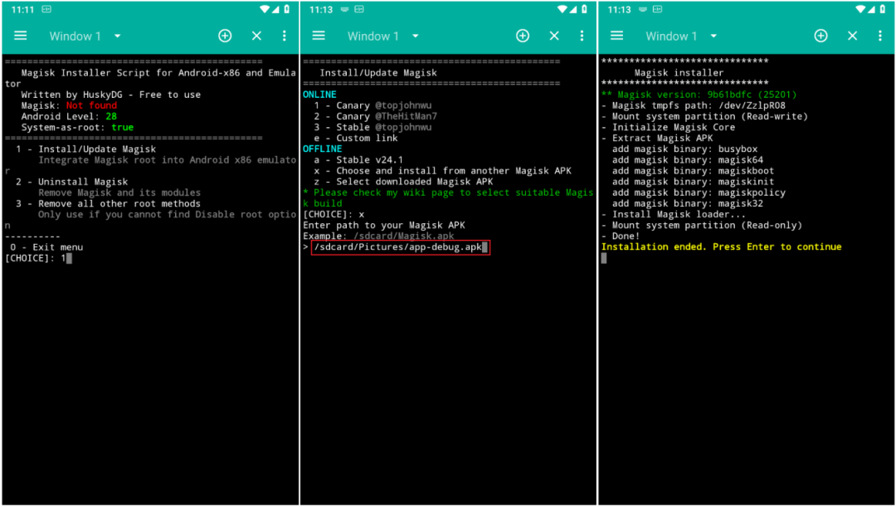Click 'add magisk binary: magiskinit' line
The image size is (896, 507).
[693, 181]
